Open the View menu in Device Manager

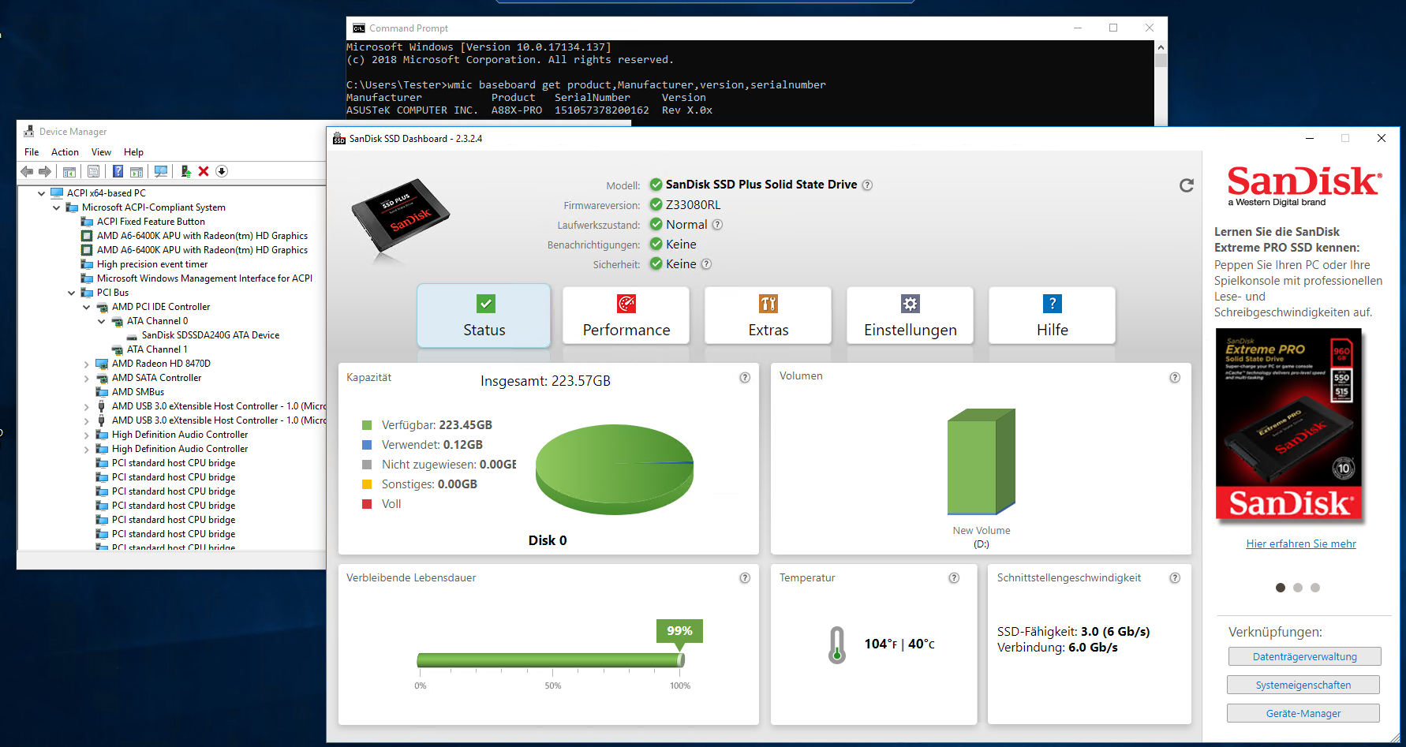[x=101, y=152]
